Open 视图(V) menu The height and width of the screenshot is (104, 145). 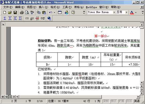pos(31,7)
